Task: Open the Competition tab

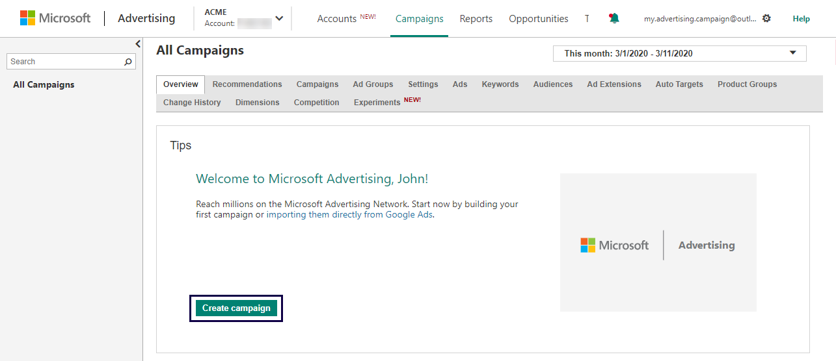Action: click(316, 103)
